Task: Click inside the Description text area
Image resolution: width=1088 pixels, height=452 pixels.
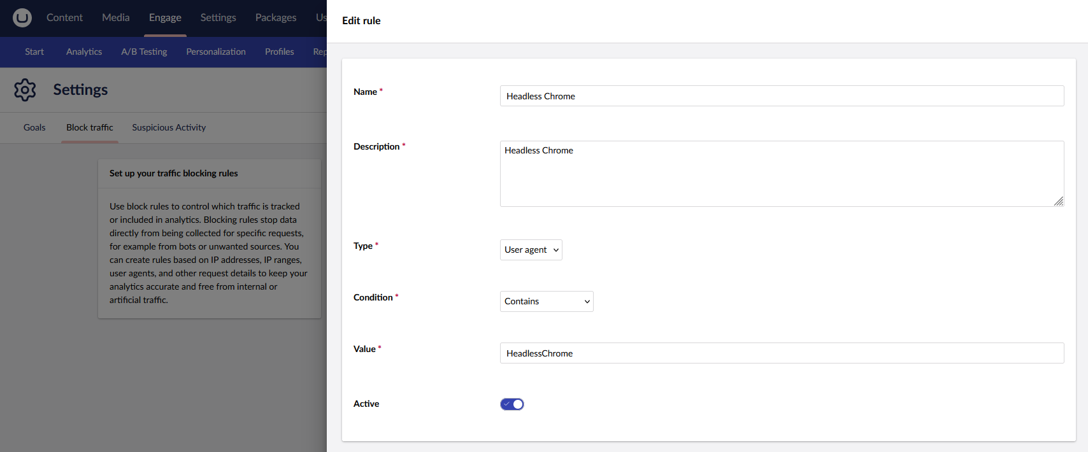Action: pyautogui.click(x=782, y=174)
